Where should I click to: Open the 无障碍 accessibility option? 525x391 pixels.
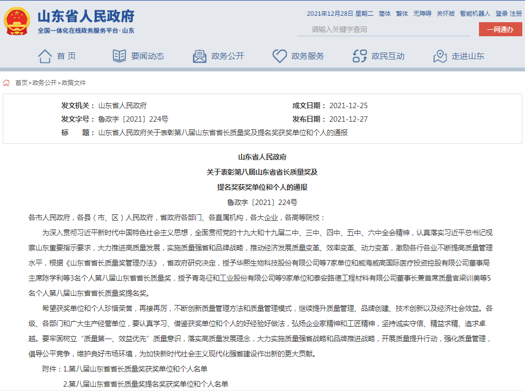point(422,14)
